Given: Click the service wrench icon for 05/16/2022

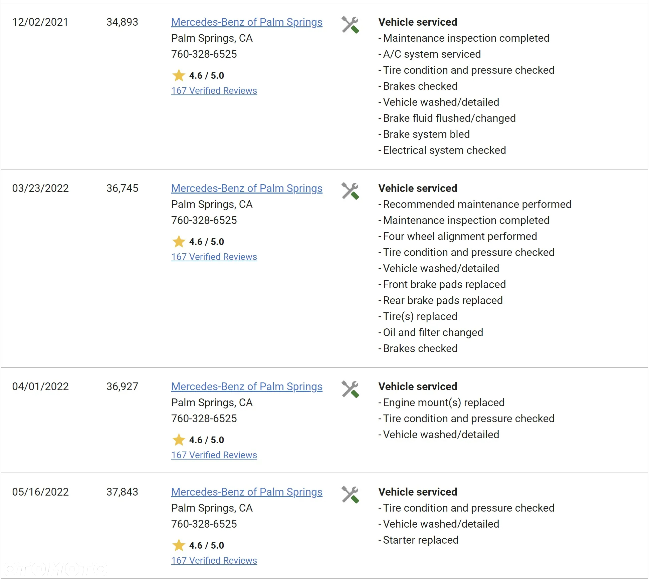Looking at the screenshot, I should tap(350, 495).
